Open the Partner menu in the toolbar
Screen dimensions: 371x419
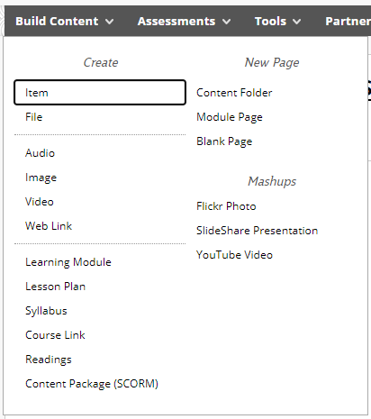pyautogui.click(x=348, y=22)
